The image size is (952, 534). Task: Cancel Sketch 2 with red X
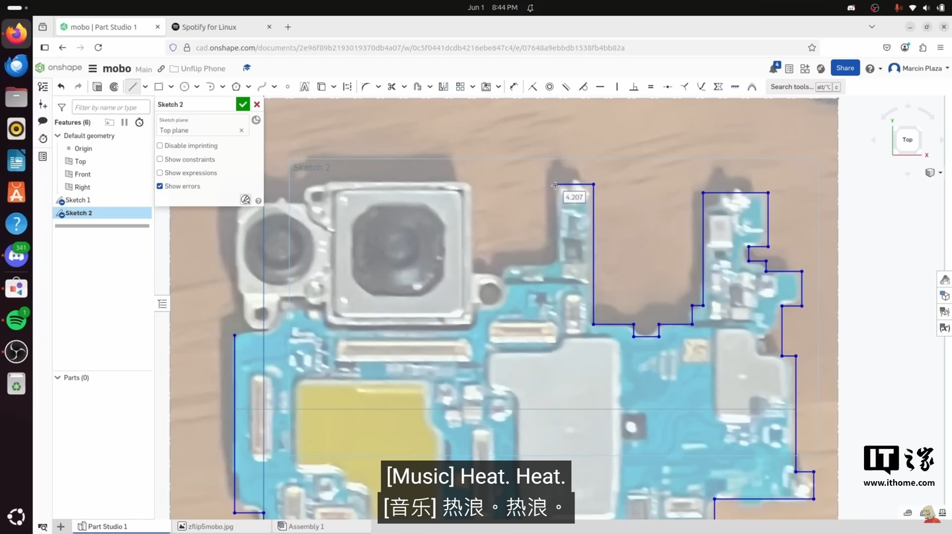(257, 104)
